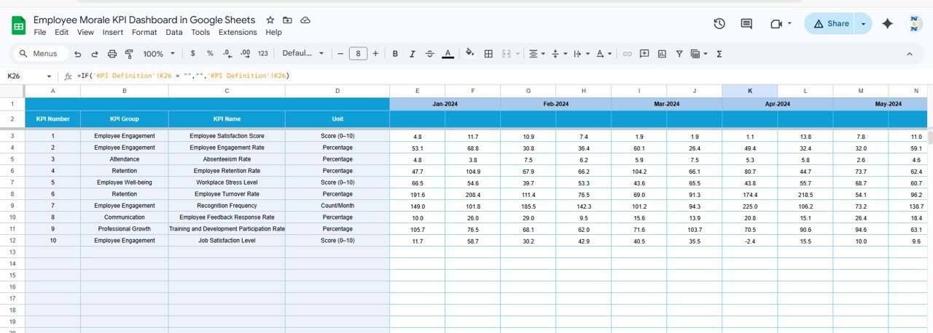Screen dimensions: 933x333
Task: Open the zoom 100% dropdown
Action: tap(159, 54)
